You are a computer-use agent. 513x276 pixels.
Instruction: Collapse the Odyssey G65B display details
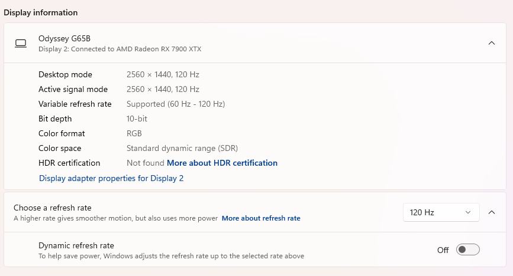point(491,43)
